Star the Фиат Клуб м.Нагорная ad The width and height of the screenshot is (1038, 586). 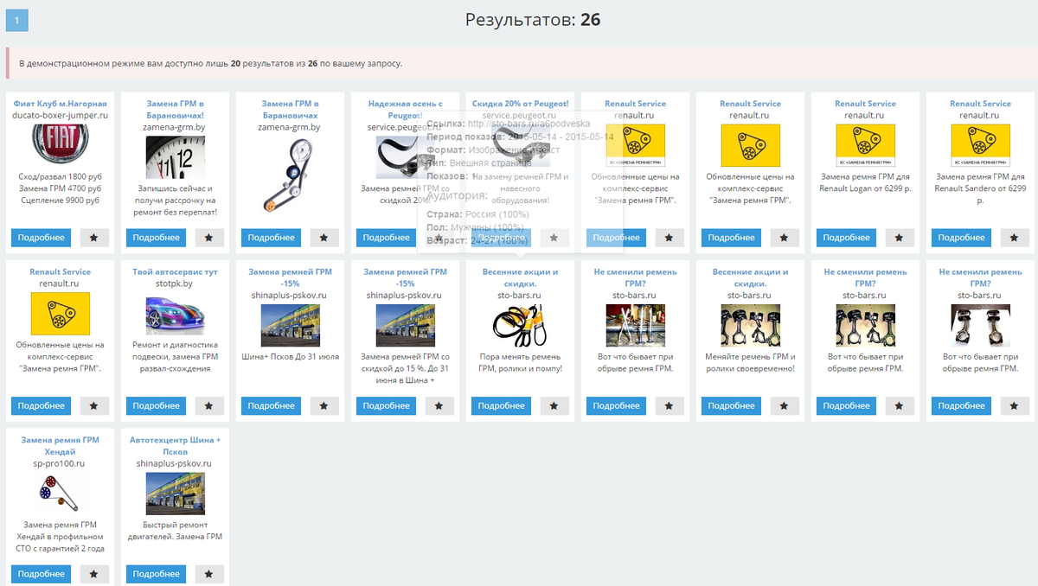(94, 238)
